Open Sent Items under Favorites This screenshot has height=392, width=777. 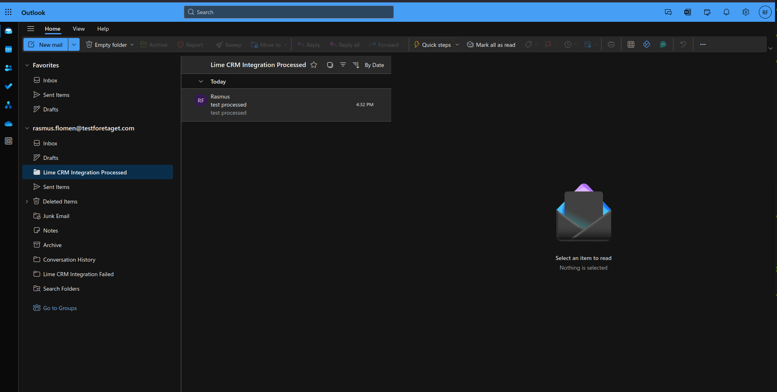click(98, 95)
